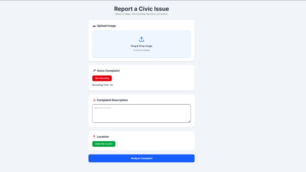Click the microphone icon beside Voice Complaint
Viewport: 306px width, 172px height.
(x=94, y=71)
